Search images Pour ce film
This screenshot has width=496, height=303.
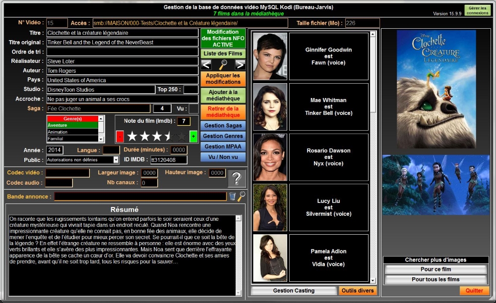click(x=435, y=269)
